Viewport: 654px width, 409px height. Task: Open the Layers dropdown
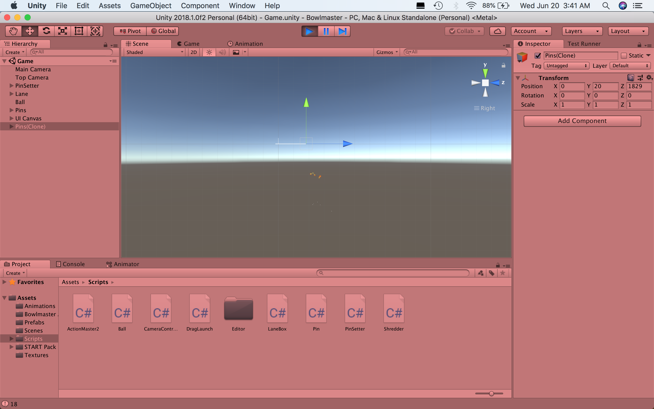(582, 31)
